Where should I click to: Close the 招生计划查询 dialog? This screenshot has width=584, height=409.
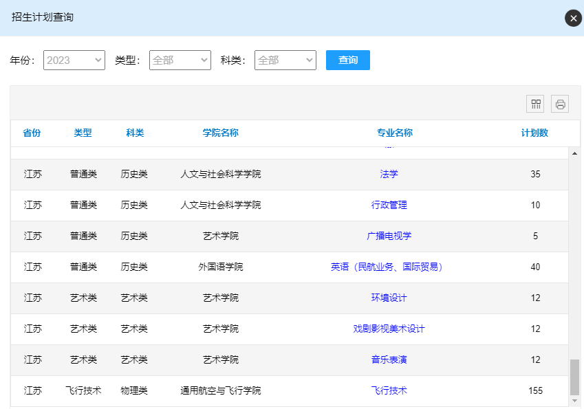click(573, 19)
